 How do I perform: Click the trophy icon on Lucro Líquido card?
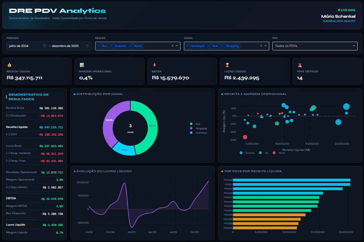coord(227,65)
